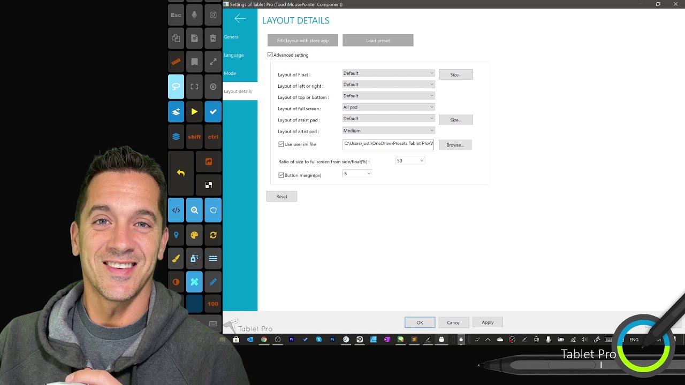Tap the ctrl key on the artist pad
This screenshot has height=385, width=685.
pyautogui.click(x=213, y=136)
